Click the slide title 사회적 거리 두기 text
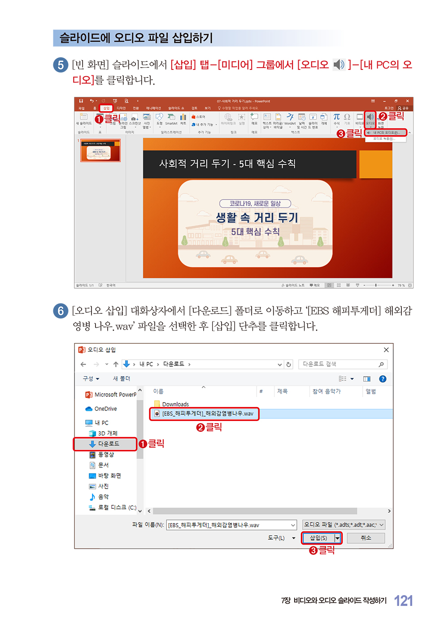The width and height of the screenshot is (444, 627). point(227,163)
